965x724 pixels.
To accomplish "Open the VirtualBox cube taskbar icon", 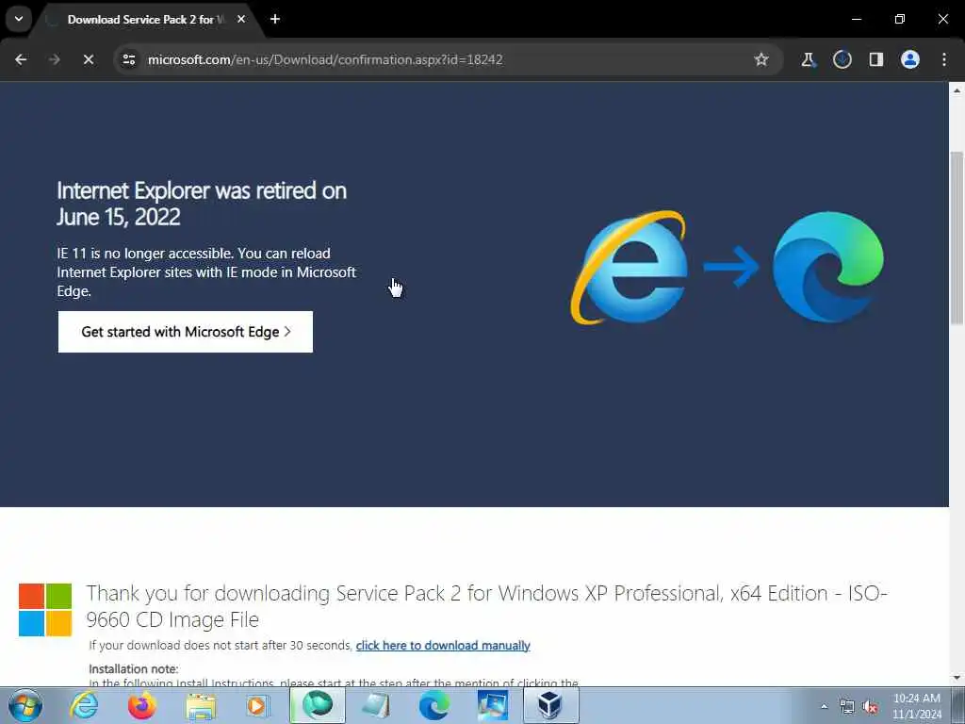I will pyautogui.click(x=550, y=705).
